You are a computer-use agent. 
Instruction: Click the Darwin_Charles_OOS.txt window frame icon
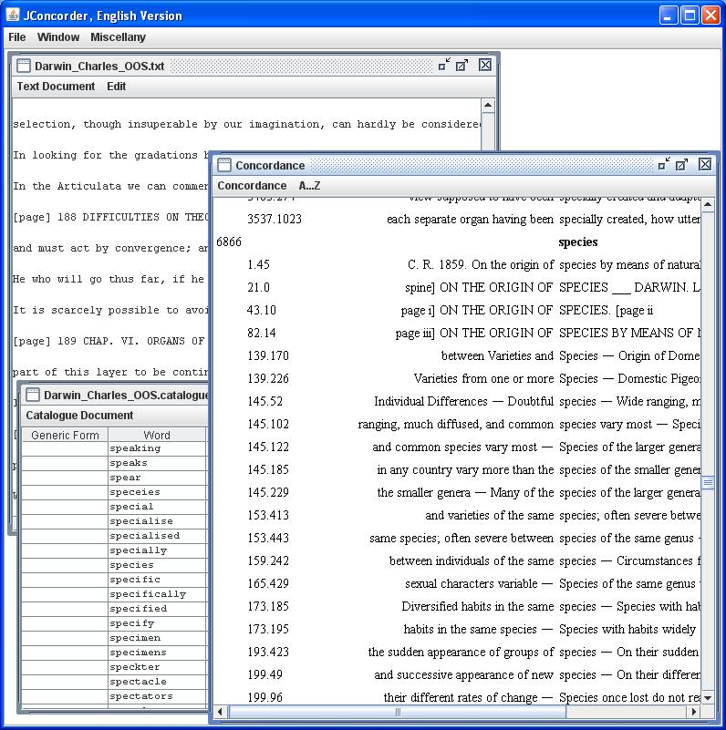click(x=24, y=66)
